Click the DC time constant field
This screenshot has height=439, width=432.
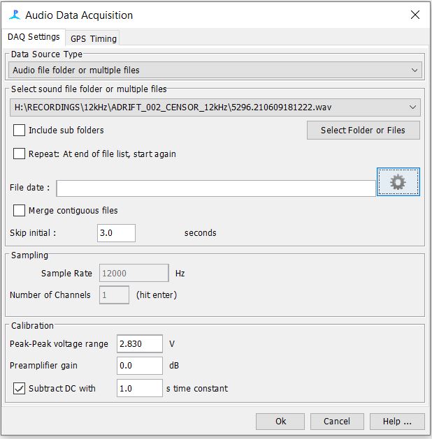[139, 389]
